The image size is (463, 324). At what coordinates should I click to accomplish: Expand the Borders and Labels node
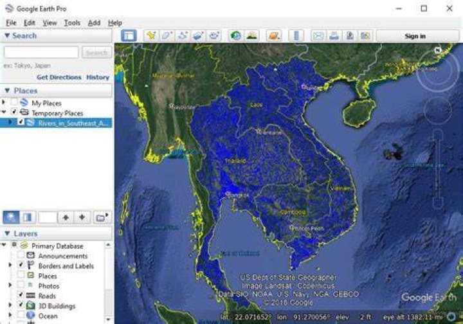[10, 265]
